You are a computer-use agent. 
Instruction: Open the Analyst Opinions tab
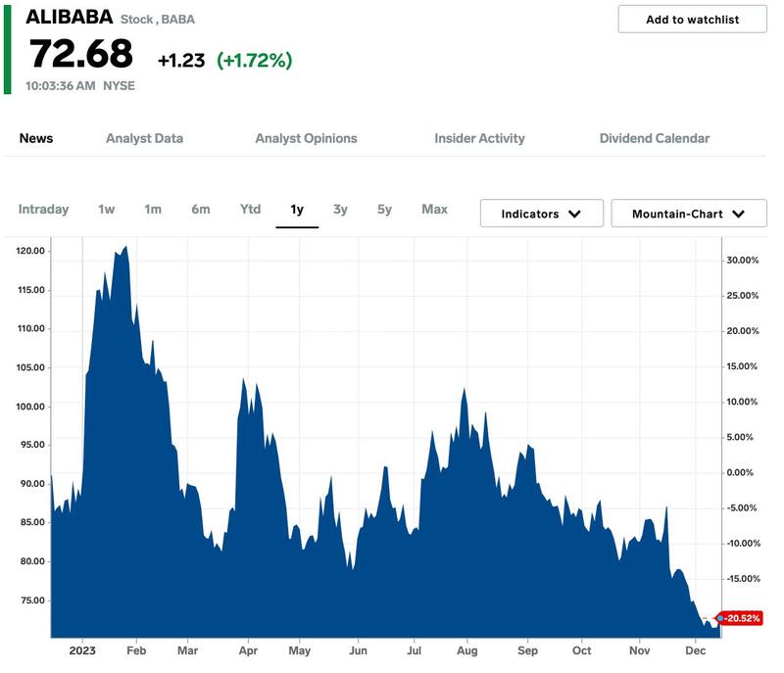[x=306, y=138]
